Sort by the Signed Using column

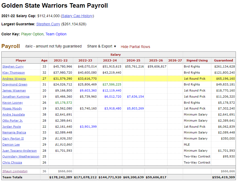tap(197, 60)
